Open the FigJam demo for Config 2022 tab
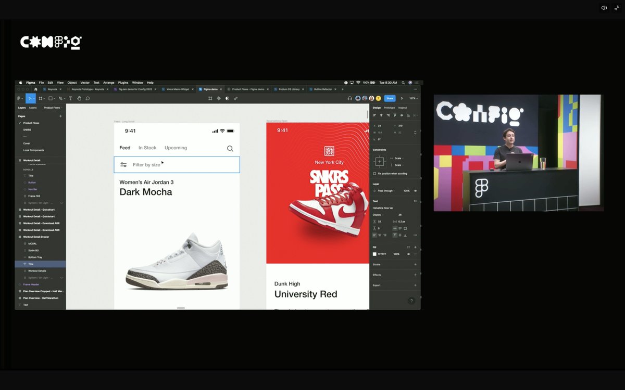Screen dimensions: 625x390 (x=135, y=89)
